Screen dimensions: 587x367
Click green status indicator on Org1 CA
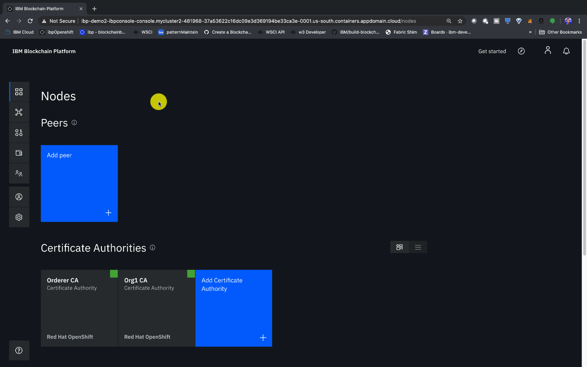(191, 274)
